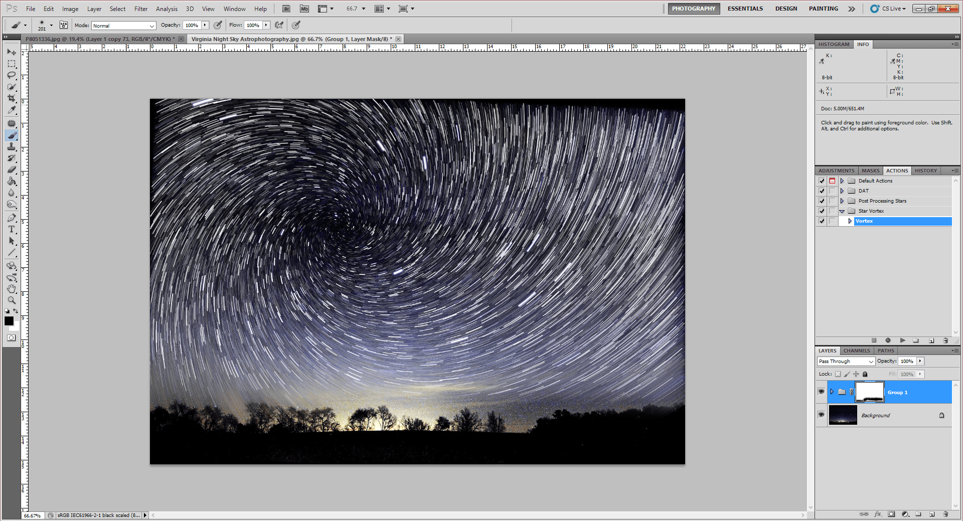Hide the Background layer
The image size is (963, 521).
click(x=821, y=415)
